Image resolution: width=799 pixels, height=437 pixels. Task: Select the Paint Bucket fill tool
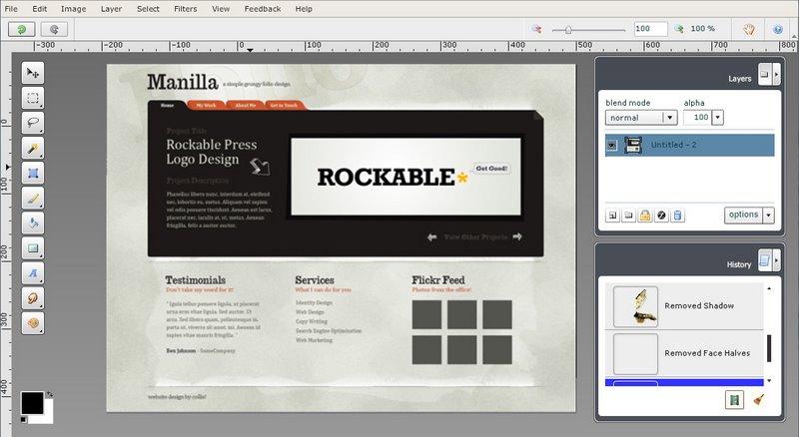[x=33, y=223]
